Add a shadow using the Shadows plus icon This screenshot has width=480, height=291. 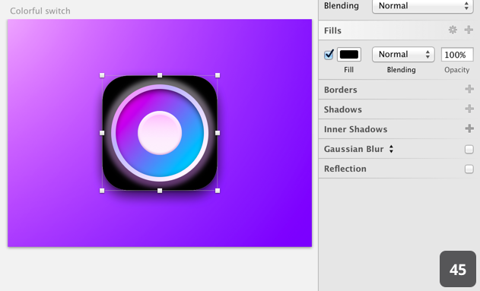click(x=469, y=109)
